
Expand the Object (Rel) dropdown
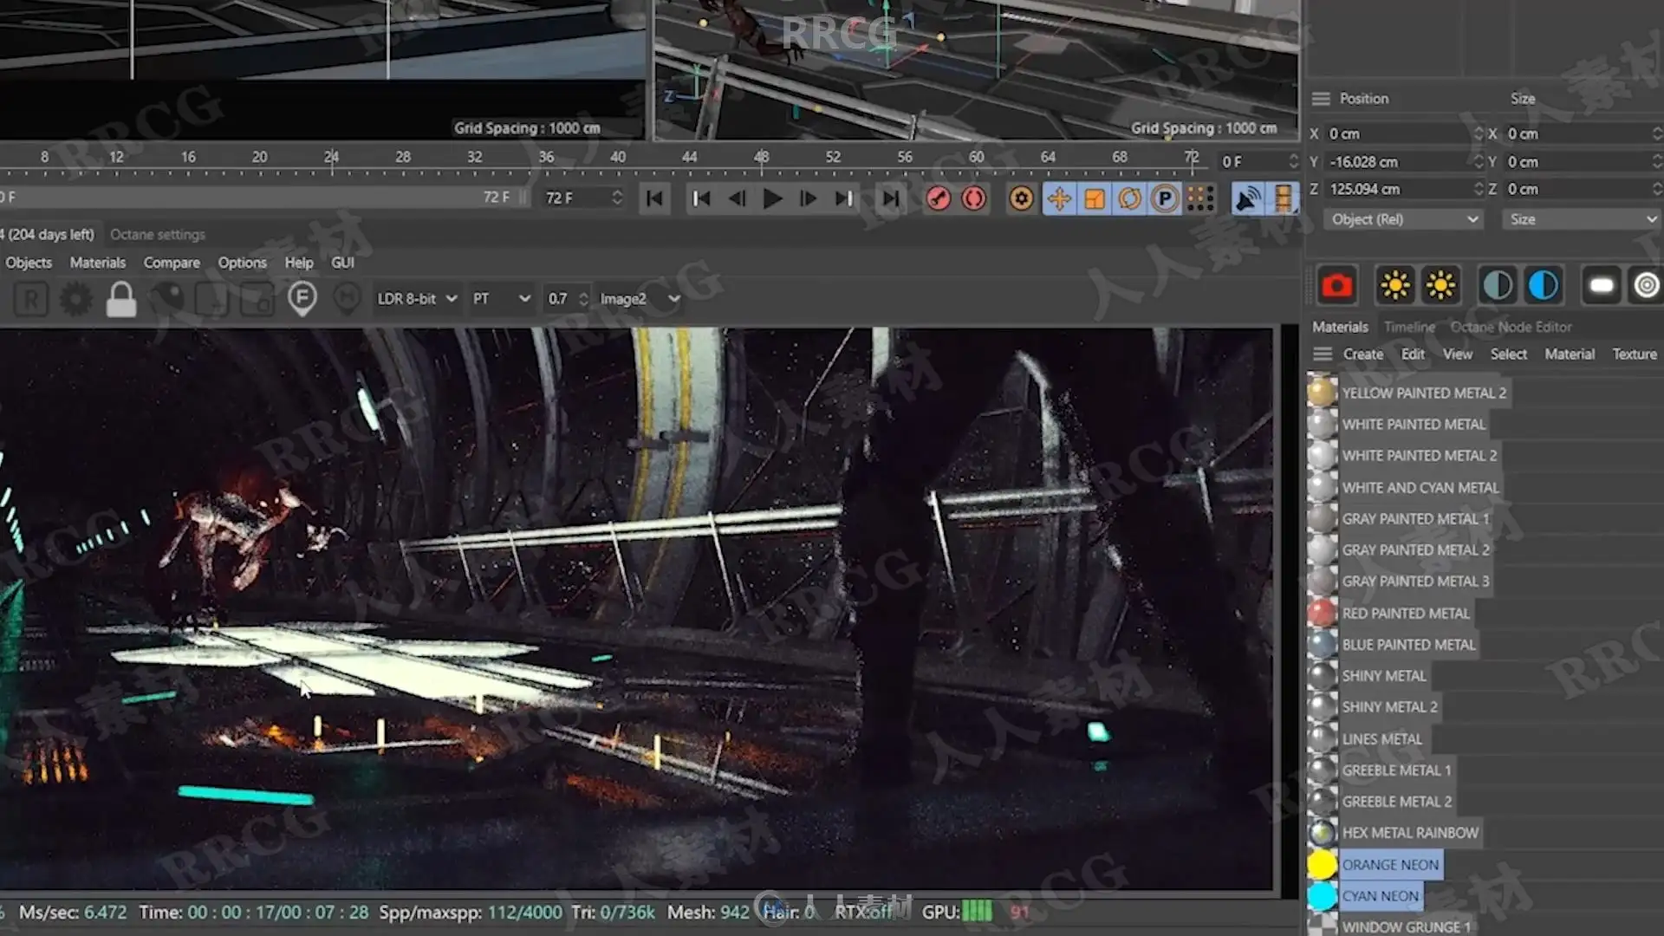click(1403, 219)
